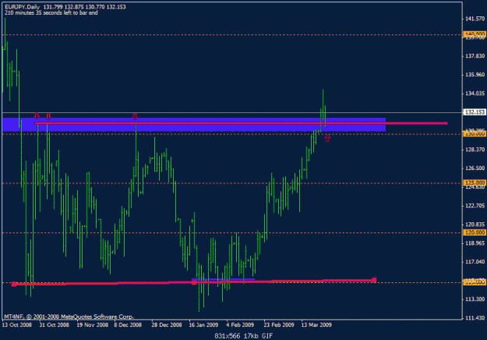Click the 122.705 price axis label
This screenshot has height=340, width=487.
pos(475,206)
